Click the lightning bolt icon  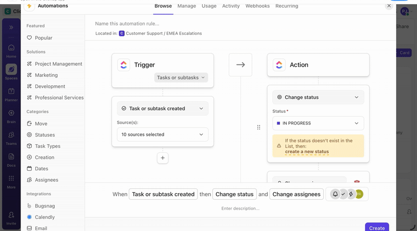[351, 194]
